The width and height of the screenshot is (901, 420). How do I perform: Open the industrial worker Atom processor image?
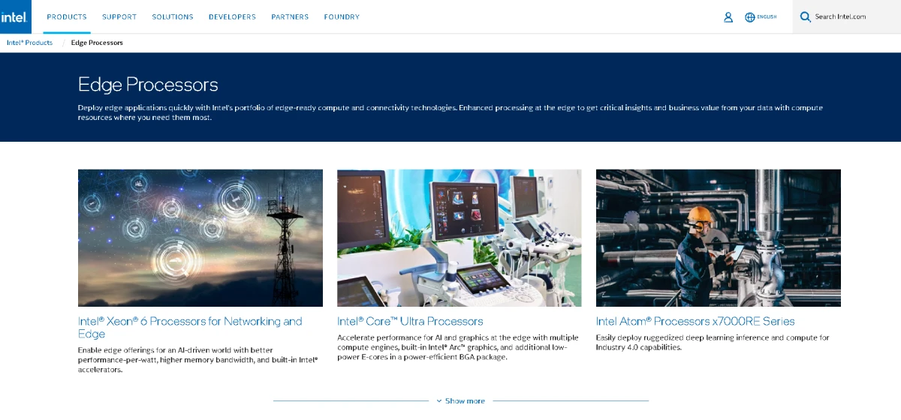coord(719,238)
